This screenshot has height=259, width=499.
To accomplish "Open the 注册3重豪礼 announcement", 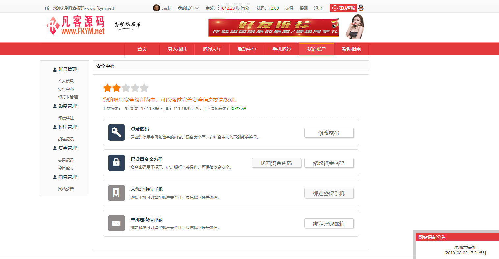I will coord(464,247).
